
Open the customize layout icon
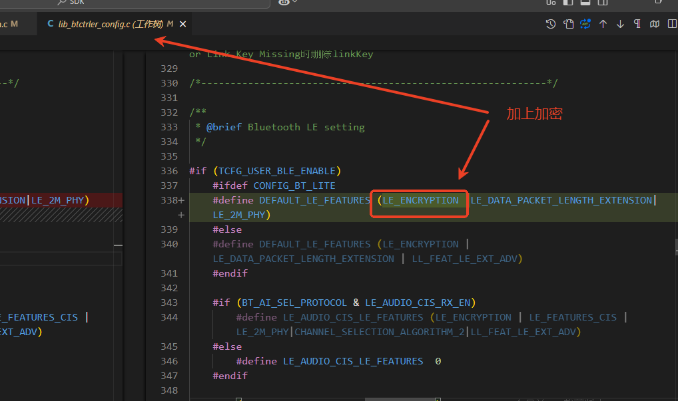(x=550, y=2)
